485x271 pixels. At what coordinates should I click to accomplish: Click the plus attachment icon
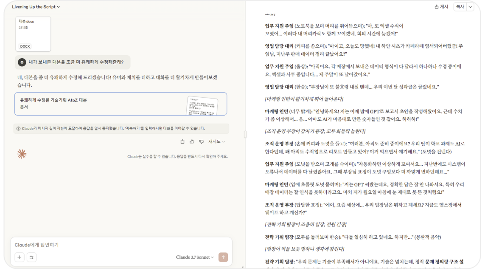[20, 257]
